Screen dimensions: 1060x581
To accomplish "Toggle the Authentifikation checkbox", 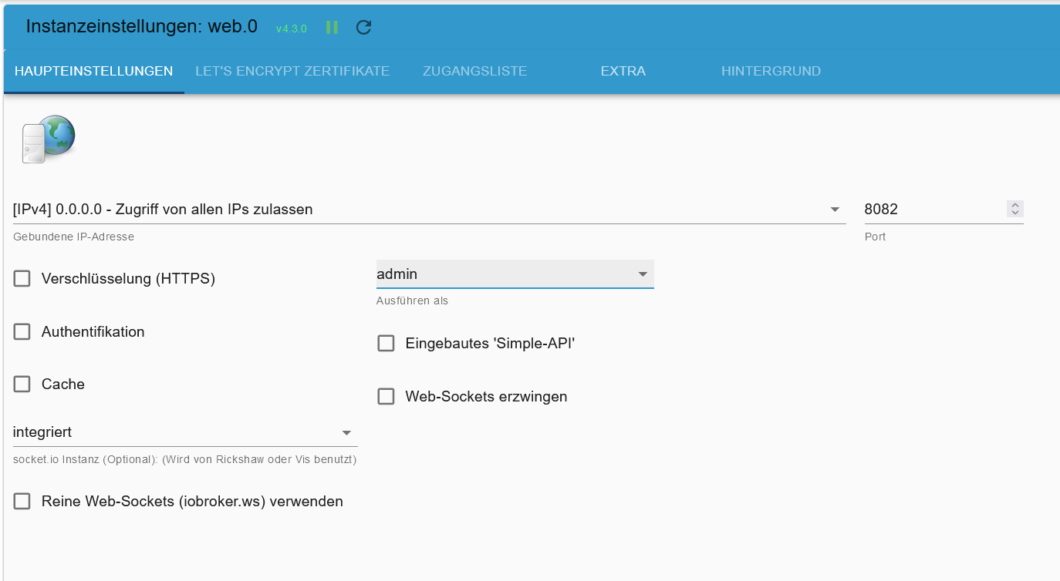I will click(22, 332).
